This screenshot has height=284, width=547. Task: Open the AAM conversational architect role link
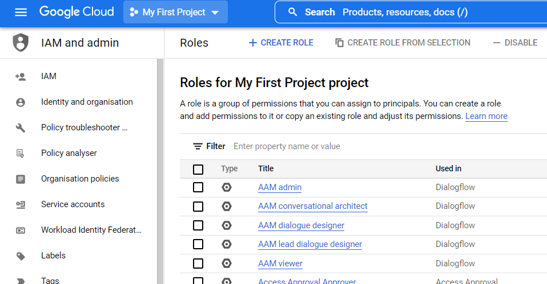313,206
